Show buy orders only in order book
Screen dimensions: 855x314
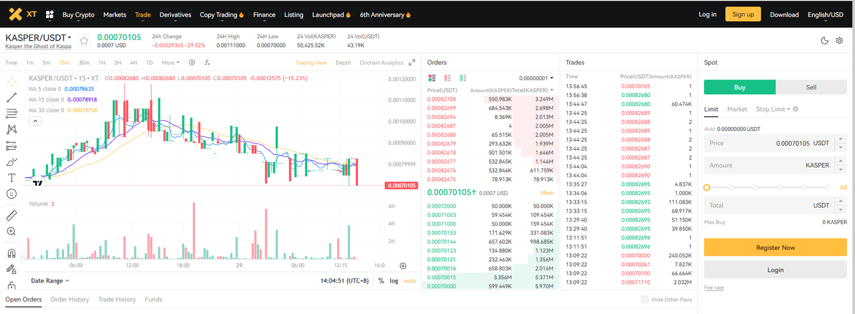(463, 78)
